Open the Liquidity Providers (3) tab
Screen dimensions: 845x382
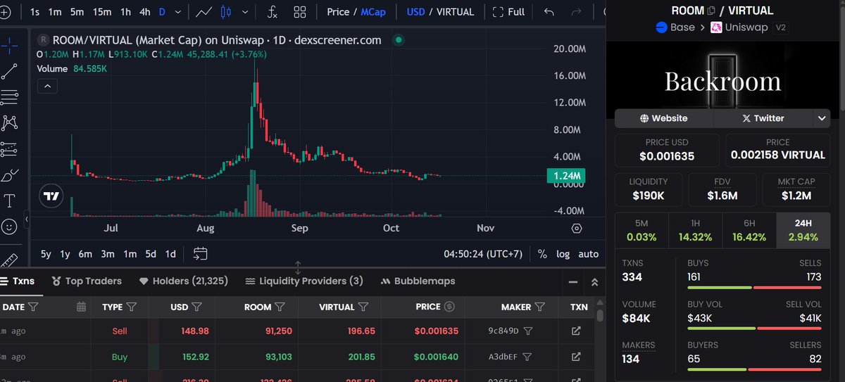304,281
